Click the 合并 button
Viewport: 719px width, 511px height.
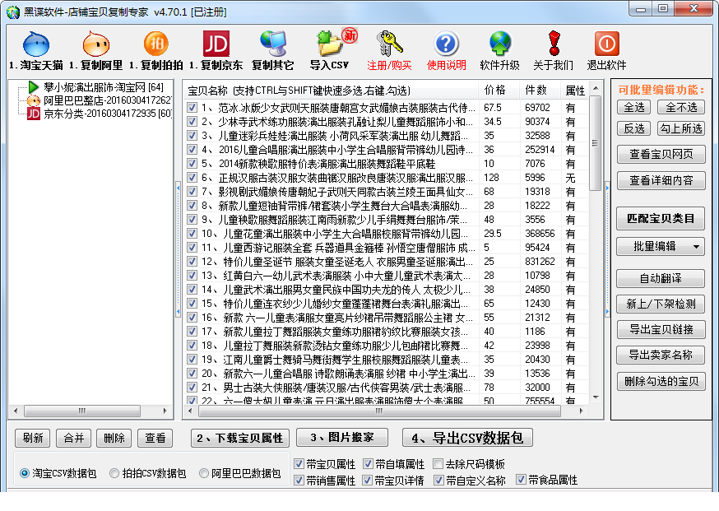point(74,438)
